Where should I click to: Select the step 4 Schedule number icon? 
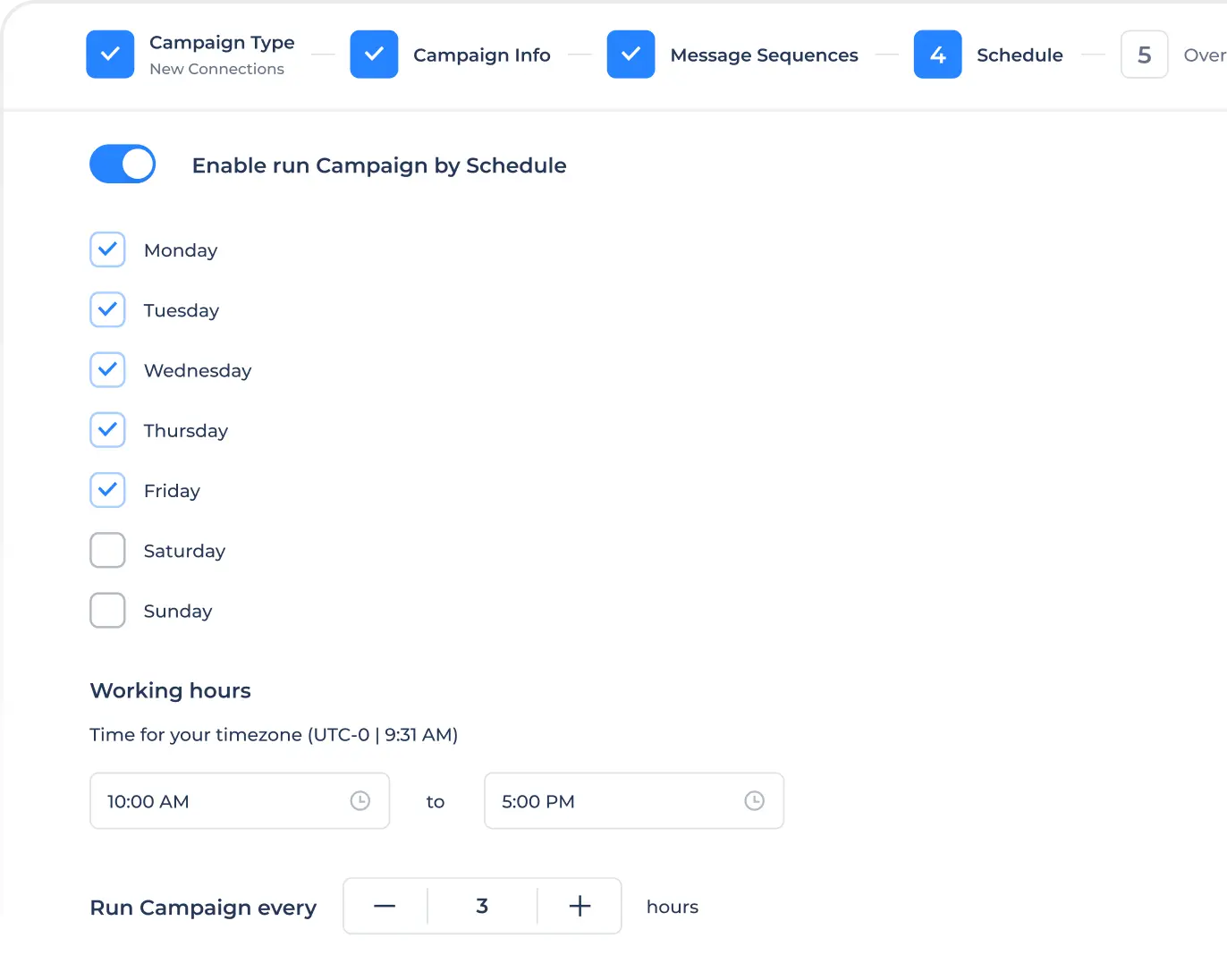pos(937,55)
